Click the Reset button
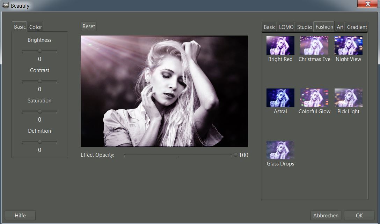380x224 pixels. click(88, 26)
